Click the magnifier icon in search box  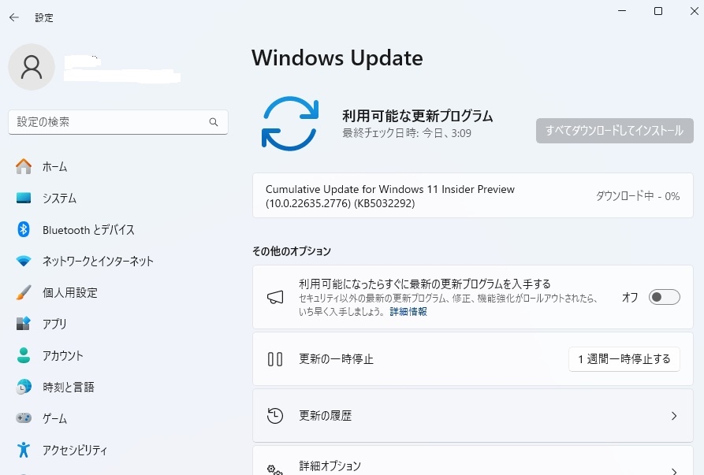pyautogui.click(x=213, y=123)
